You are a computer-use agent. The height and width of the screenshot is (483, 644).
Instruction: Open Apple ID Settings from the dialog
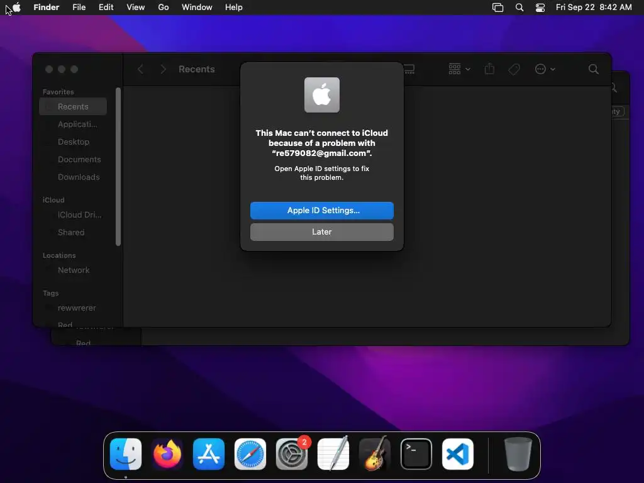[321, 210]
